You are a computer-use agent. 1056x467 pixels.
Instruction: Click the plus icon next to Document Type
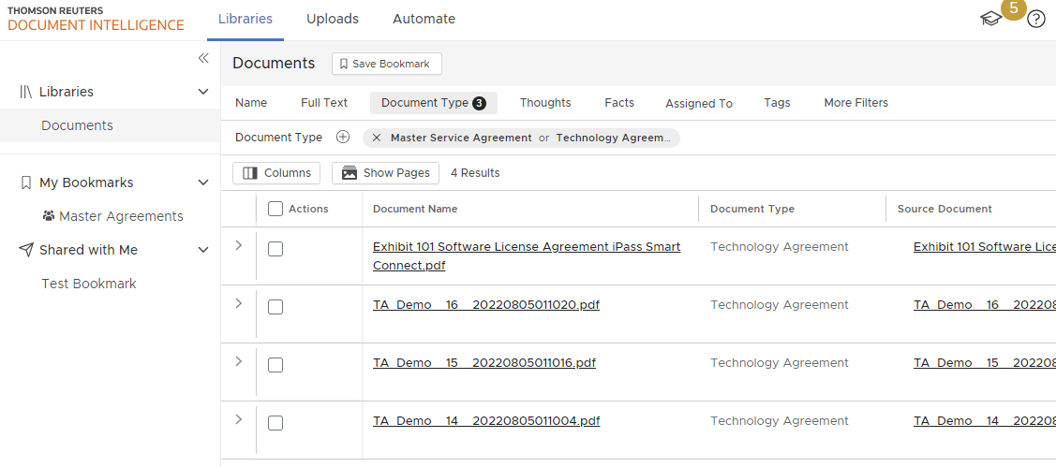click(343, 138)
